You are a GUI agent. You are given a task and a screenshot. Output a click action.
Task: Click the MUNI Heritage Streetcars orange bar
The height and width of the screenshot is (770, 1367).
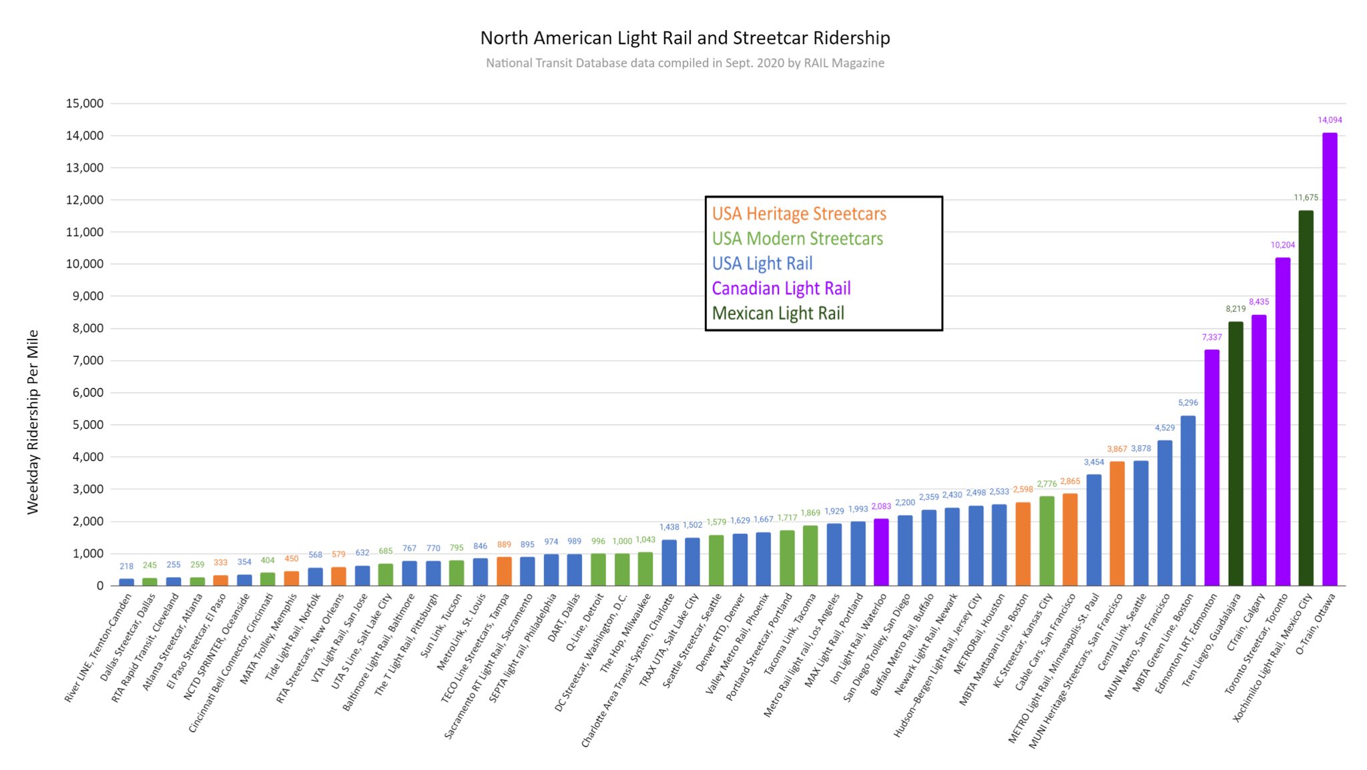[x=1117, y=524]
